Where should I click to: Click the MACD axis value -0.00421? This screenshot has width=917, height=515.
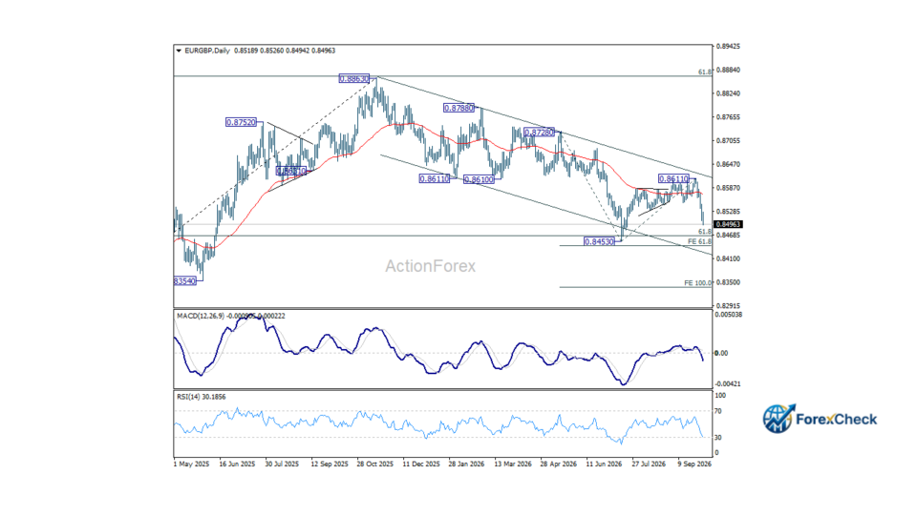click(728, 383)
